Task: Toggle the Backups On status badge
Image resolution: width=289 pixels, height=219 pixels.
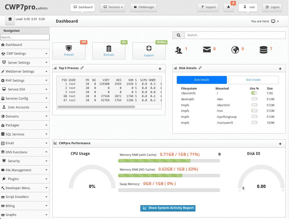Action: click(124, 41)
